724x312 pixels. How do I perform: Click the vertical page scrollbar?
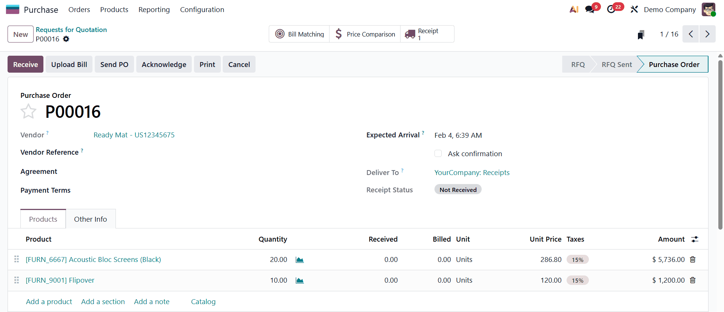click(x=720, y=145)
